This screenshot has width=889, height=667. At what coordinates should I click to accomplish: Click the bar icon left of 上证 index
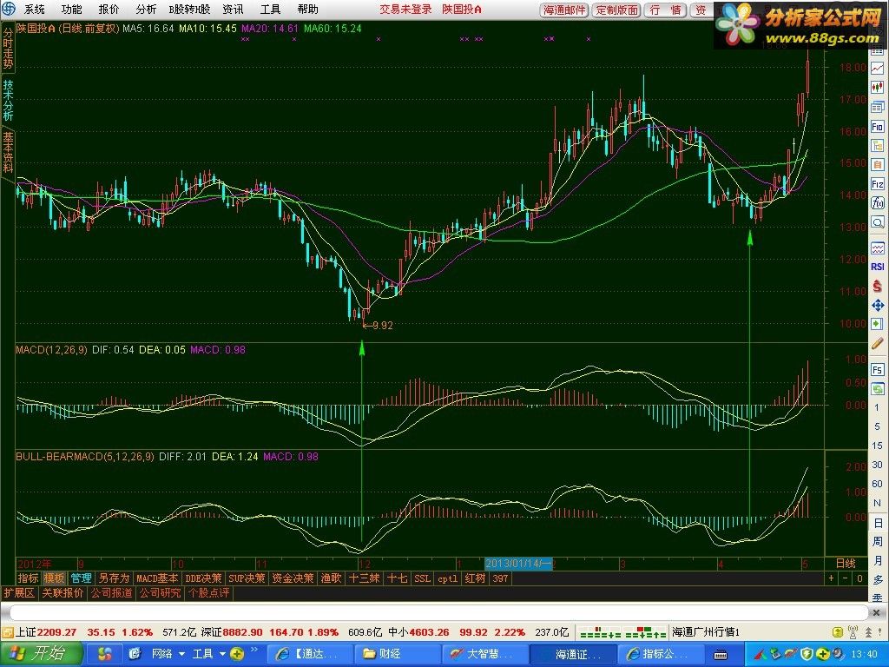(7, 632)
